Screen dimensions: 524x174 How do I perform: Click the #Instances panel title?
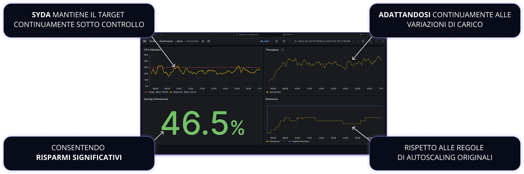(x=272, y=99)
